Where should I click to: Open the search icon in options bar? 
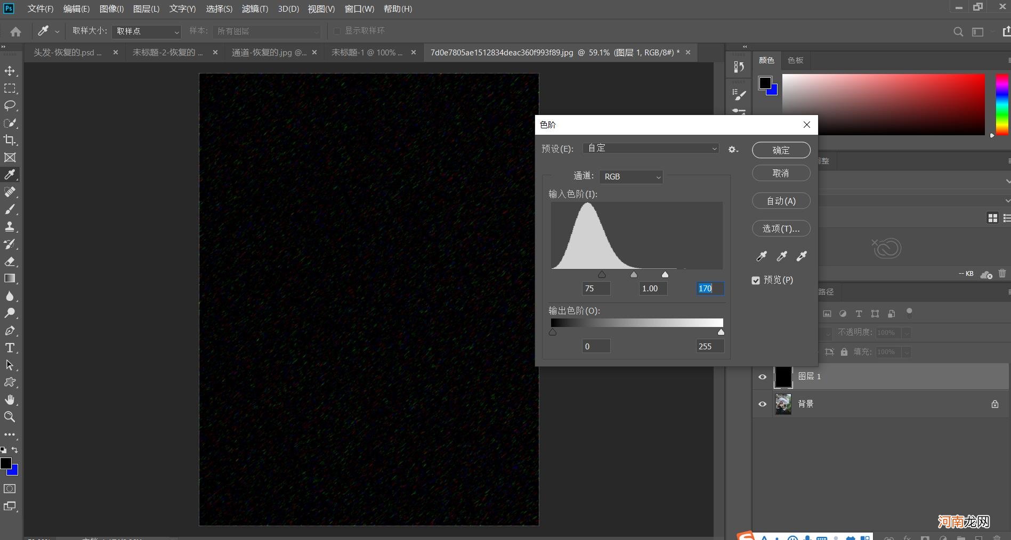958,31
